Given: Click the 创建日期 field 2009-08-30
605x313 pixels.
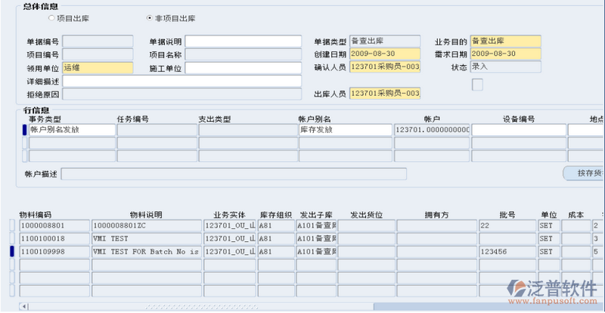Looking at the screenshot, I should [385, 54].
